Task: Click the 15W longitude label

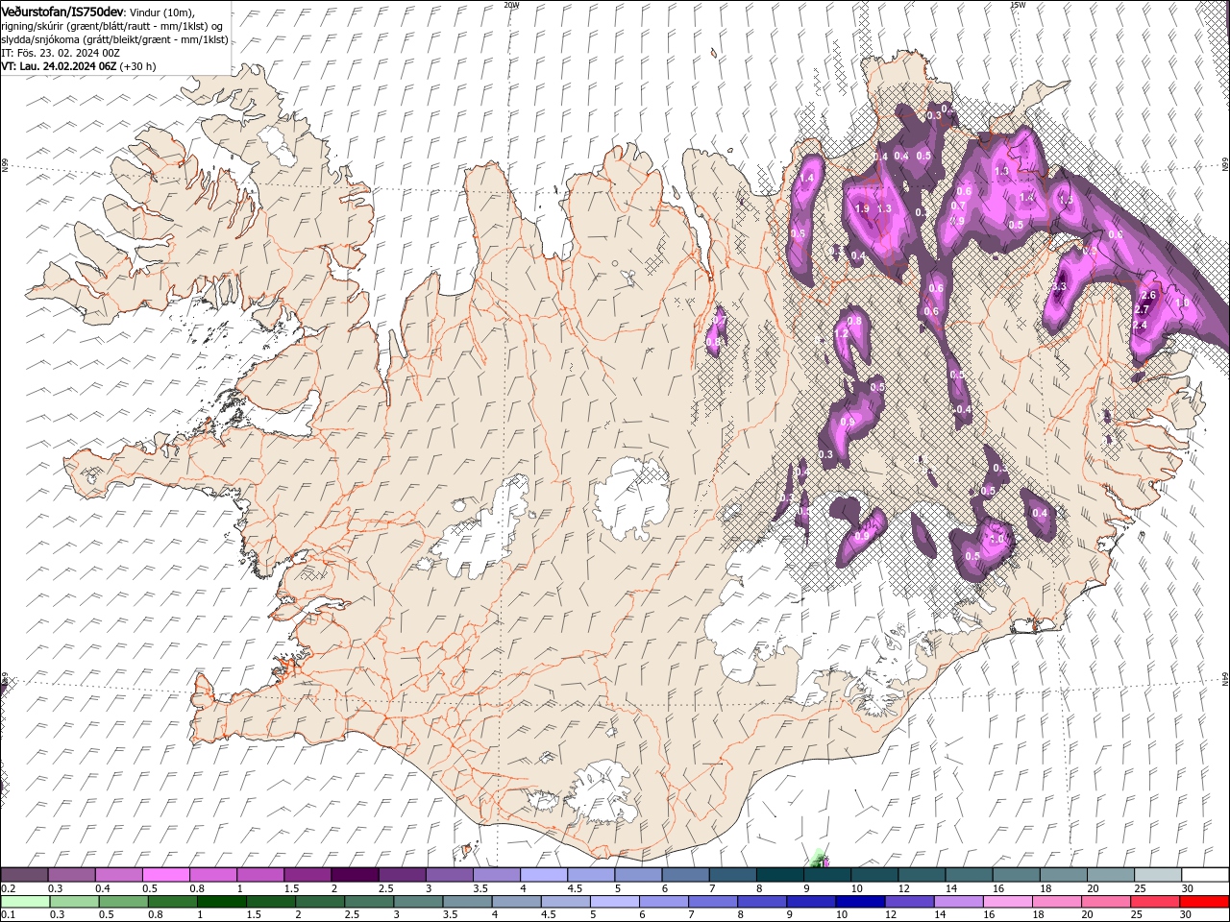Action: pos(1018,5)
